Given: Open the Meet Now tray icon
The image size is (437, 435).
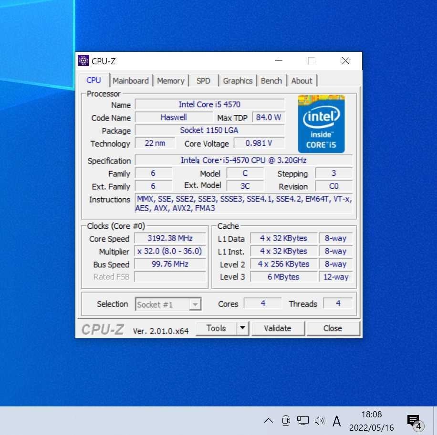Looking at the screenshot, I should click(x=286, y=420).
